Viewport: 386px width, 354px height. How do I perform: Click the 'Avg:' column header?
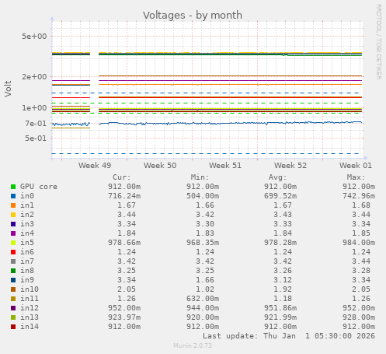(278, 177)
